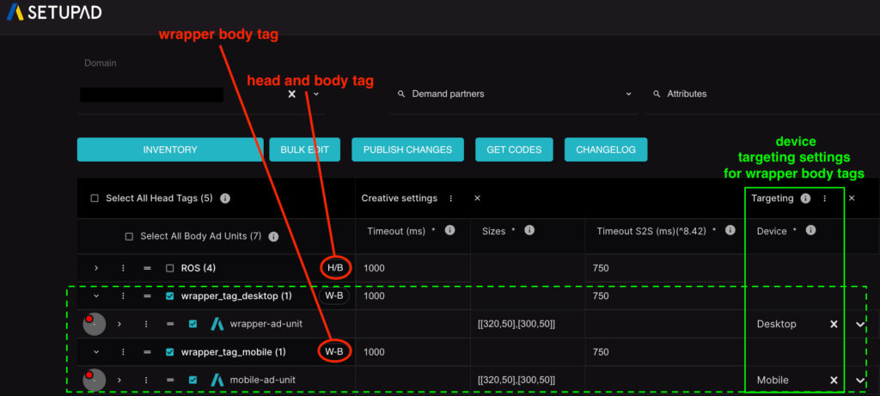Image resolution: width=880 pixels, height=396 pixels.
Task: Click PUBLISH CHANGES
Action: click(407, 149)
